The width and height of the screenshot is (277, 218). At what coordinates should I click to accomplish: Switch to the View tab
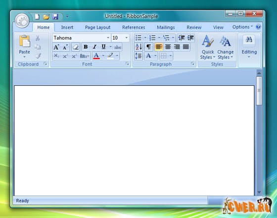pos(218,27)
